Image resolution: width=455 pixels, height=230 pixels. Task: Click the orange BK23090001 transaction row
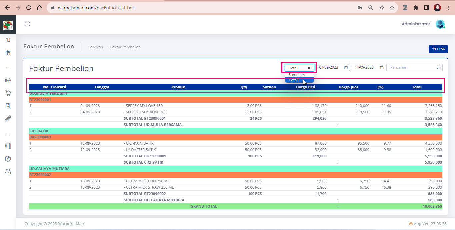[236, 137]
